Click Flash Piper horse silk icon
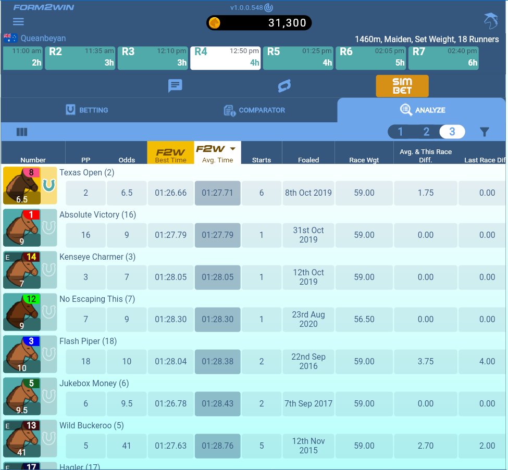508x470 pixels. point(22,354)
